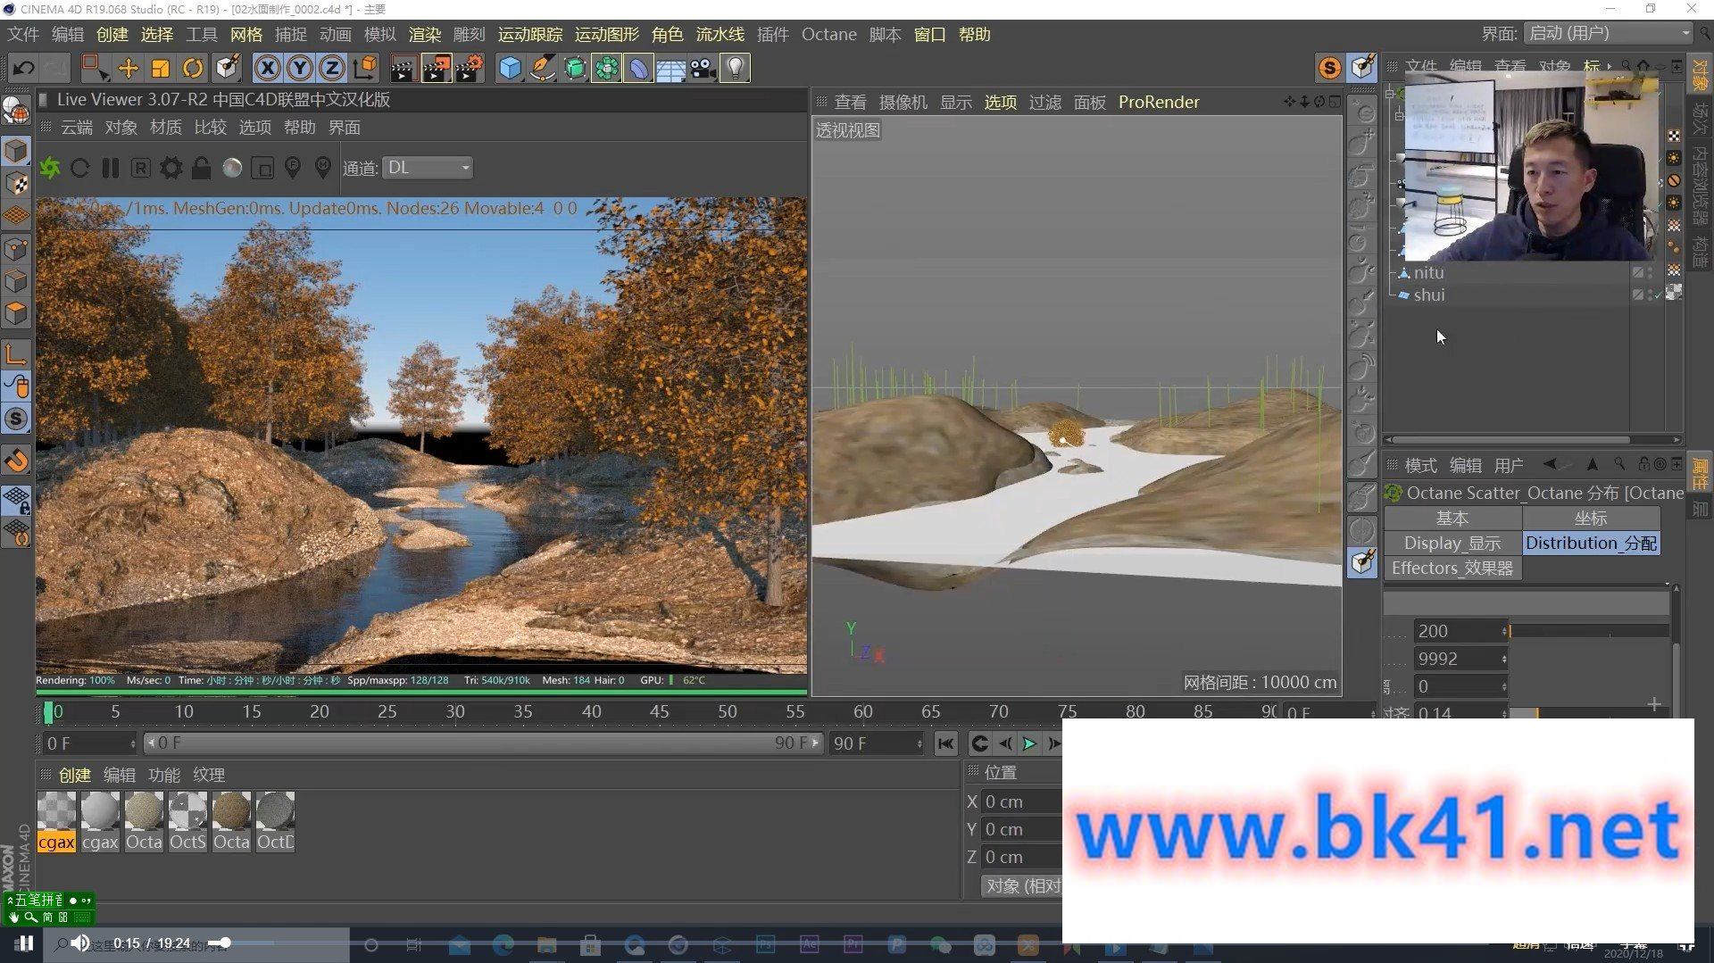Select the OctS material thumbnail
The width and height of the screenshot is (1714, 963).
(187, 822)
